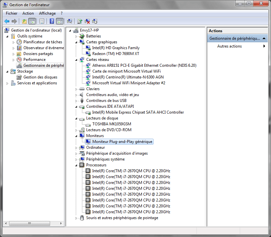
Task: Select Gestion des disques in left tree
Action: pos(40,77)
